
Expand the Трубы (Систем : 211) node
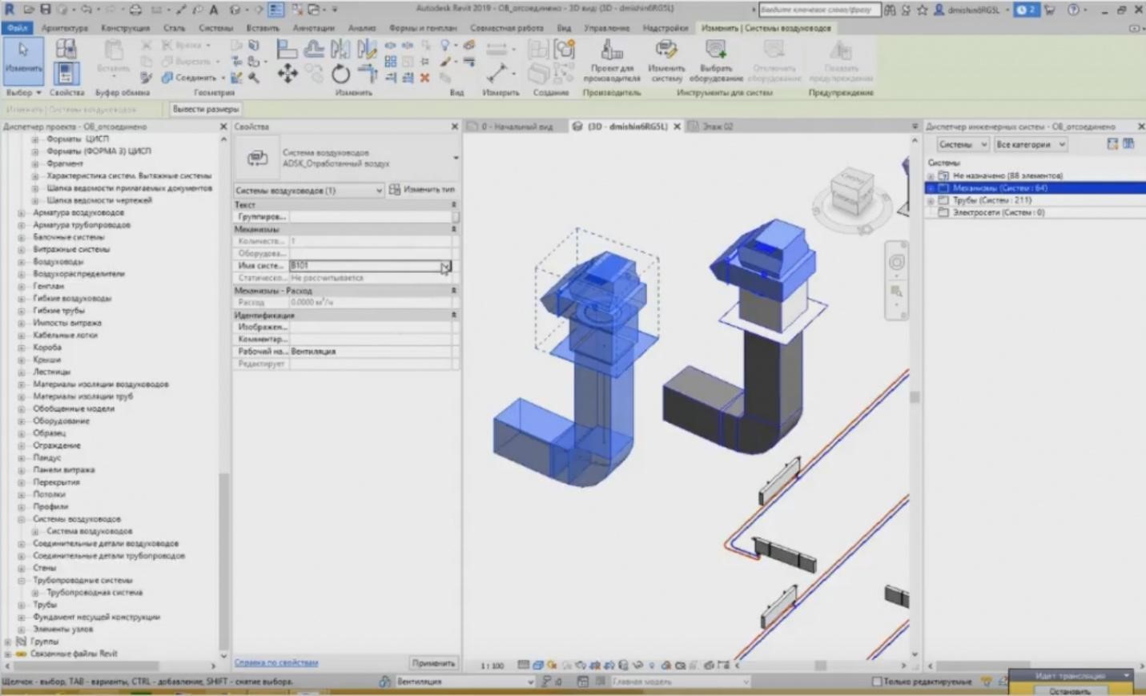pyautogui.click(x=929, y=200)
